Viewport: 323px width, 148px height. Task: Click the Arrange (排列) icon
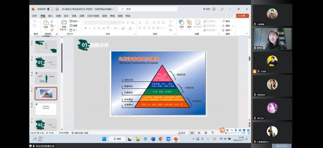(189, 24)
